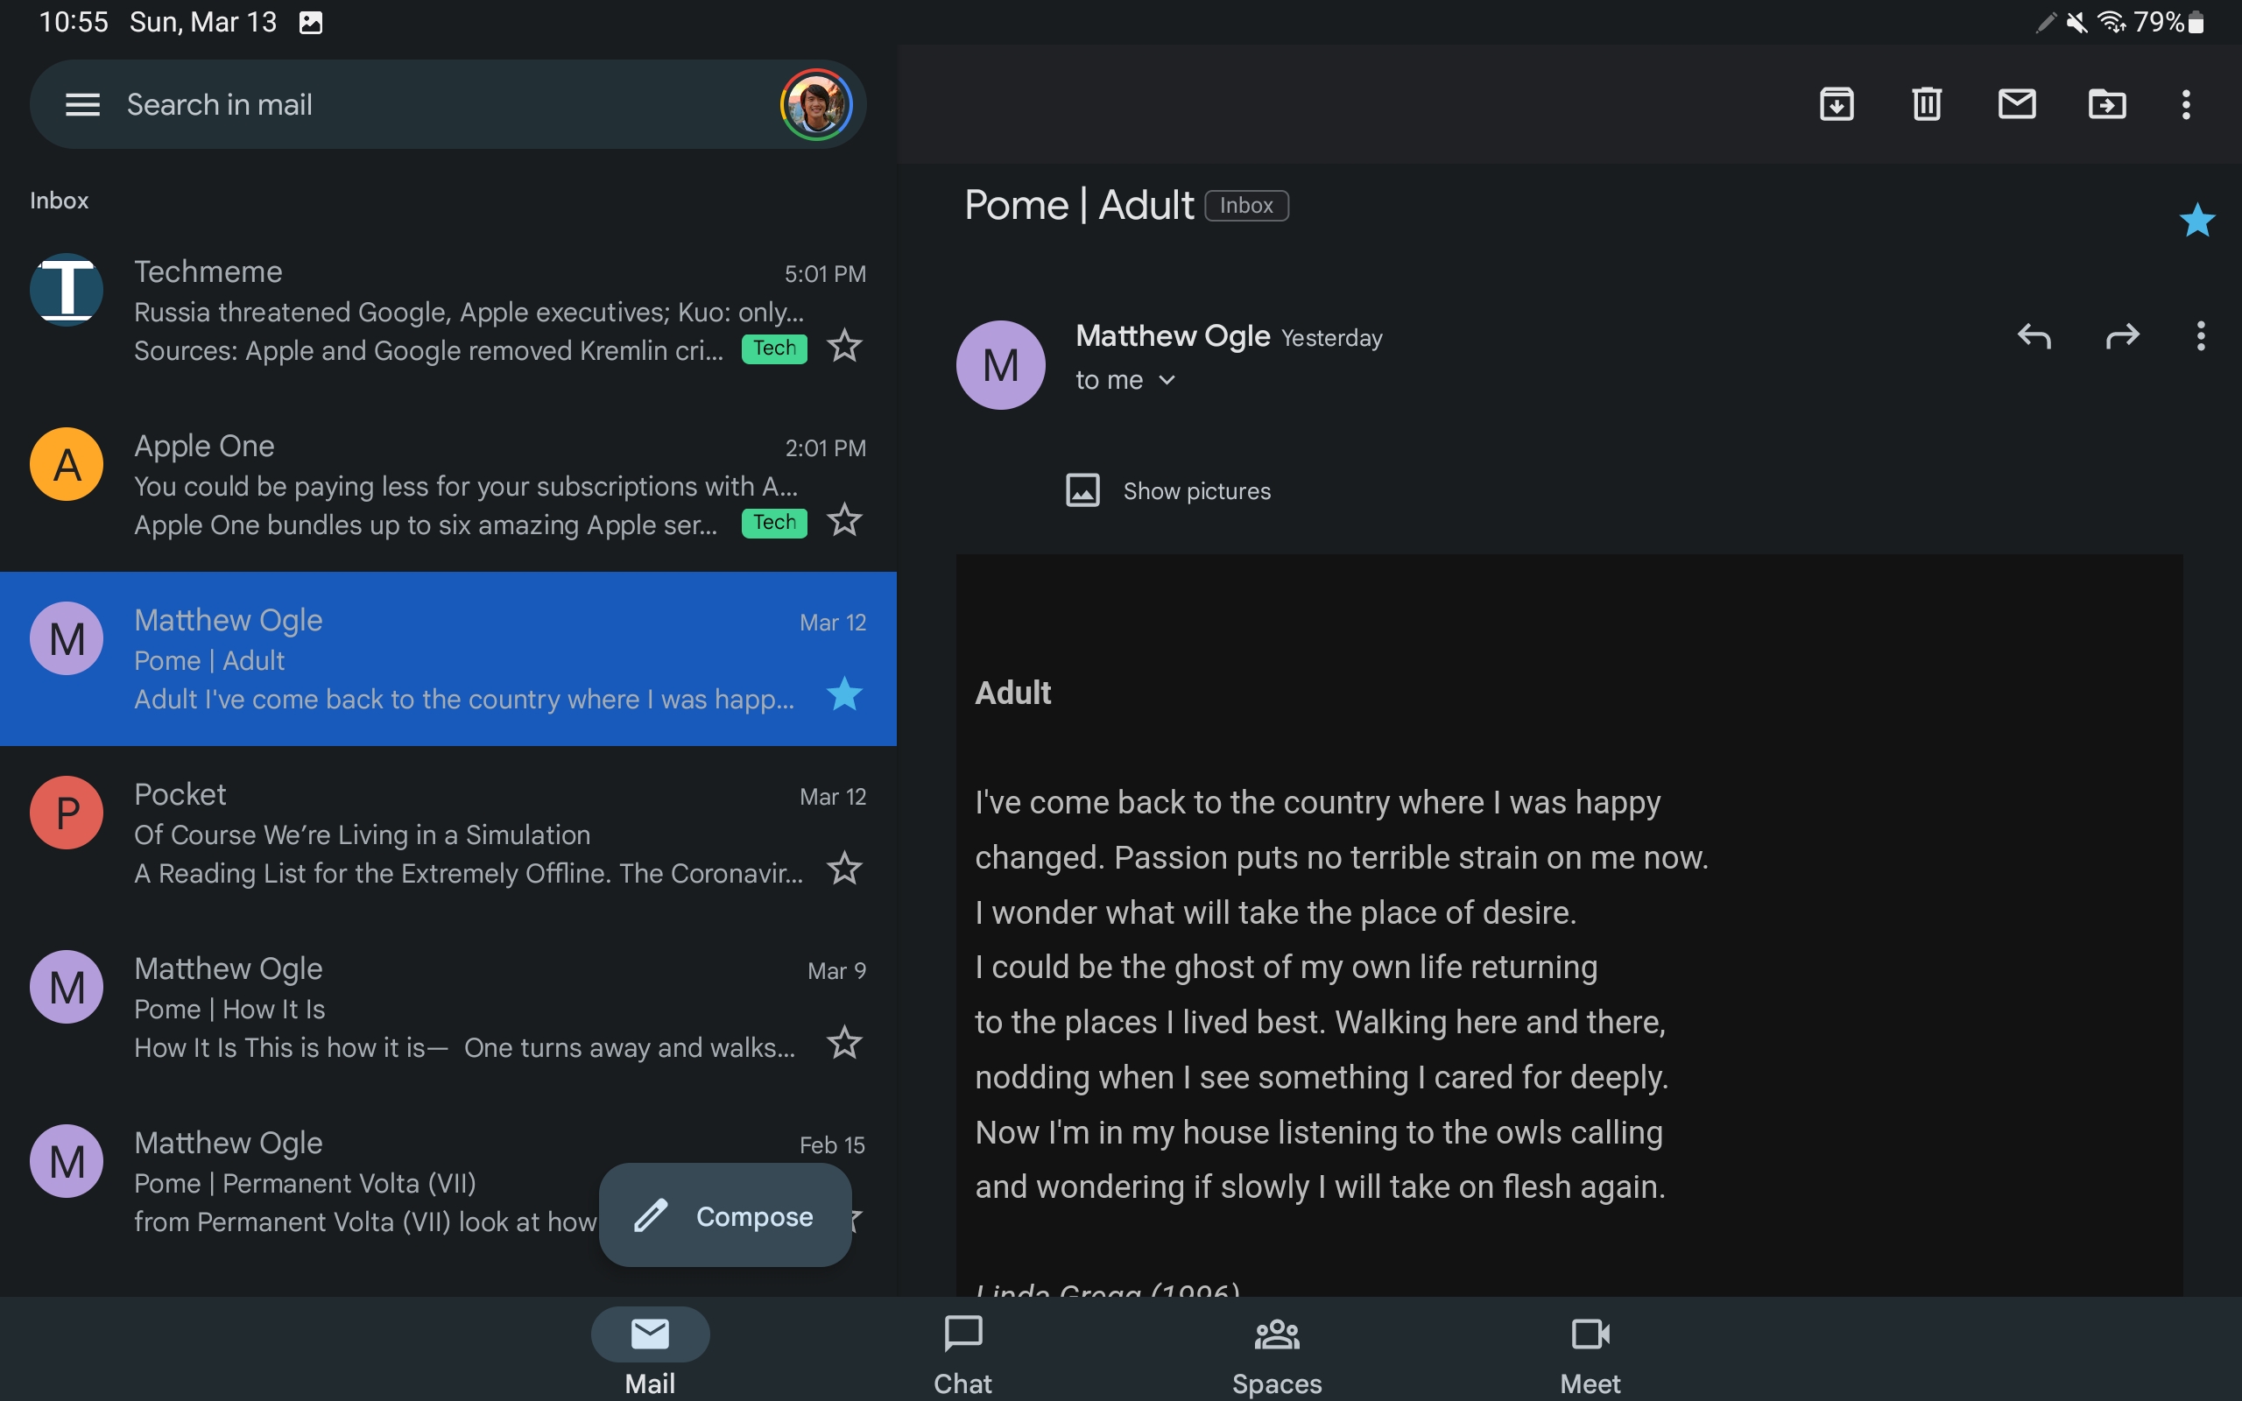
Task: Unstar the open Pome Adult conversation header
Action: click(x=2196, y=221)
